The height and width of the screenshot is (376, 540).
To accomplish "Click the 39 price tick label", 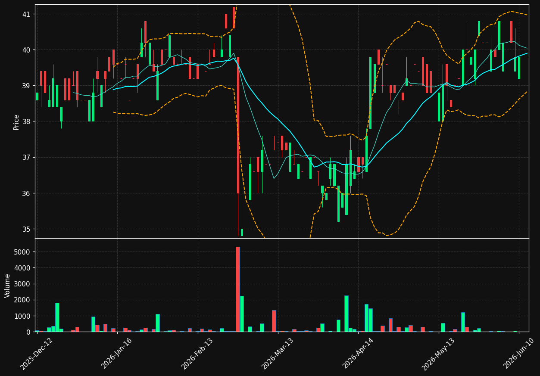I will click(27, 86).
